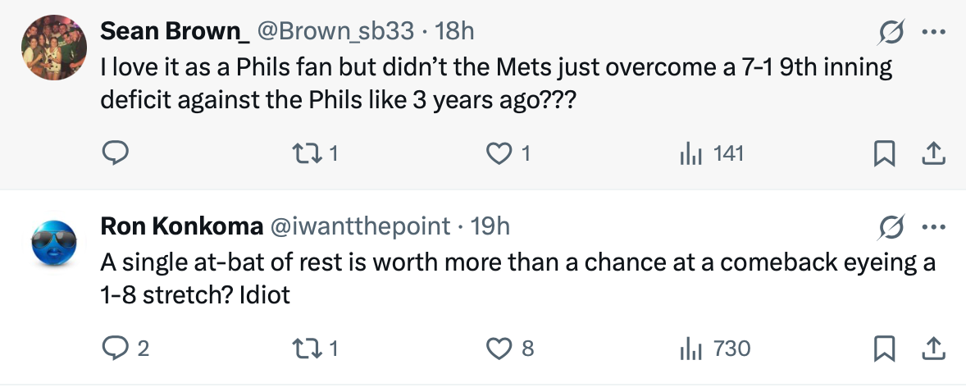Image resolution: width=966 pixels, height=392 pixels.
Task: Bookmark Ron Konkoma's tweet
Action: (882, 349)
